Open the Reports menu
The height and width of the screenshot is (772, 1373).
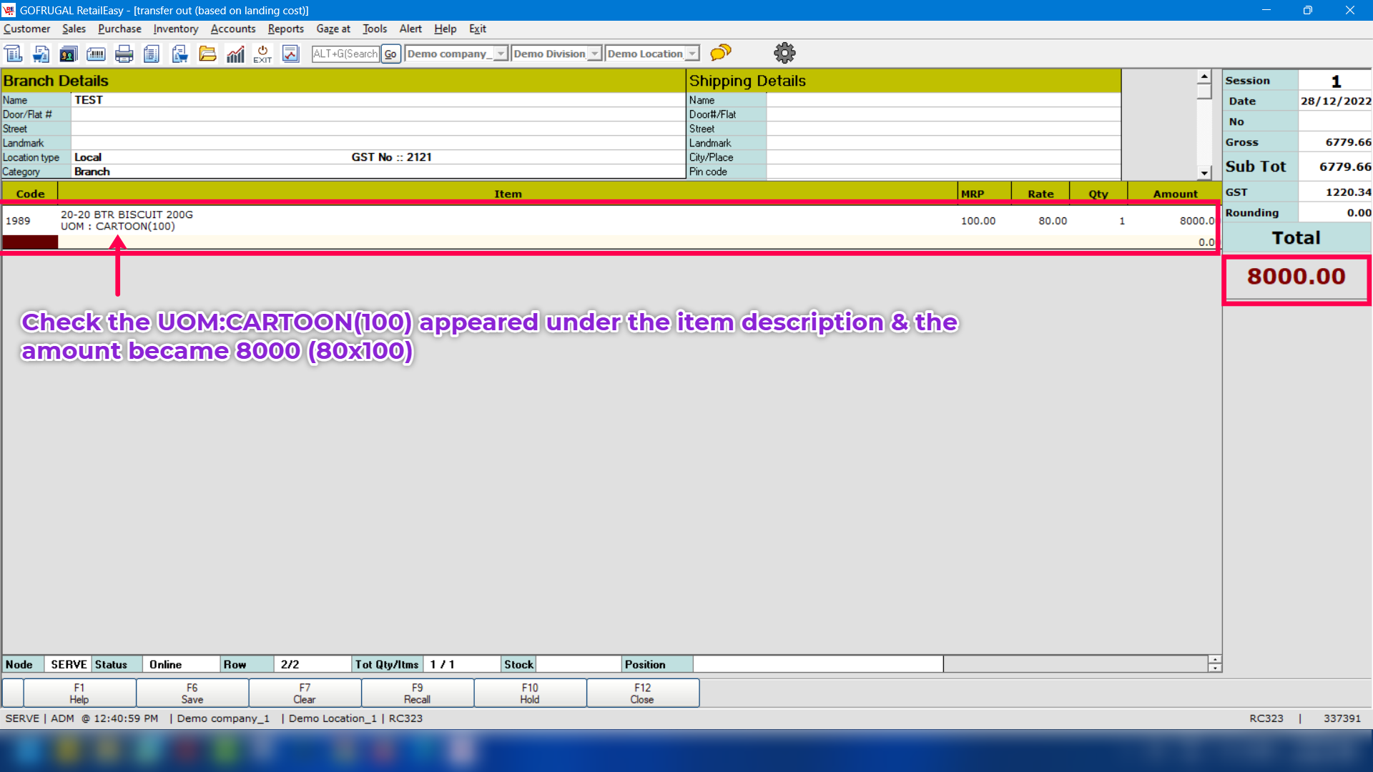pos(285,29)
